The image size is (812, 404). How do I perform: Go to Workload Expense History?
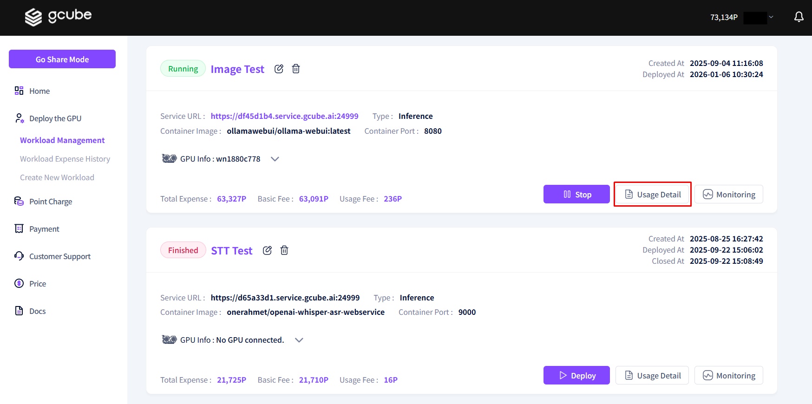(65, 159)
